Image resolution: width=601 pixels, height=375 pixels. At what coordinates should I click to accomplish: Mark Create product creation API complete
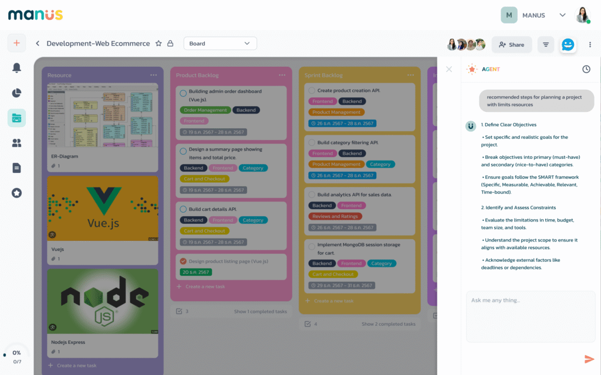(312, 91)
